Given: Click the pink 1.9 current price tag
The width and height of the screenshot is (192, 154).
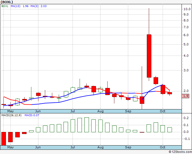Looking at the screenshot, I should [186, 96].
